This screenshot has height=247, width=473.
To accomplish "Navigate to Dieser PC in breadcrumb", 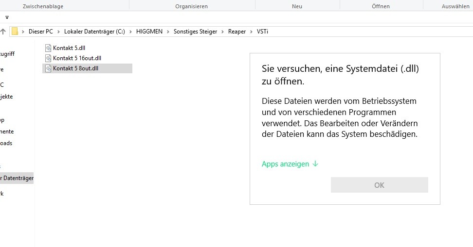I will tap(40, 32).
